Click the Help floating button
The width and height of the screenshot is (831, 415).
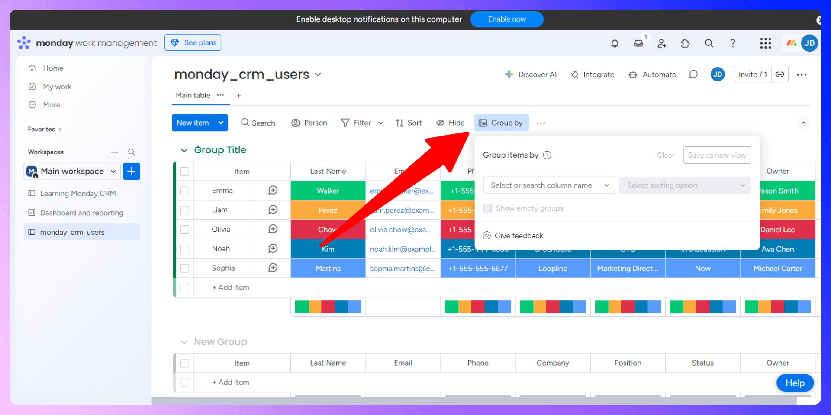795,383
